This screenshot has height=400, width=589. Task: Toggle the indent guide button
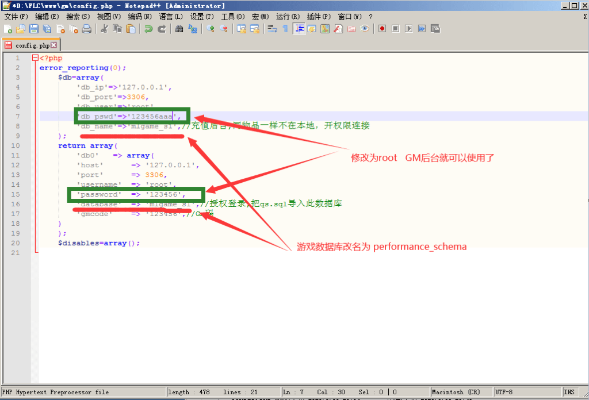(299, 29)
